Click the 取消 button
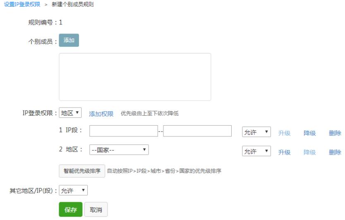The height and width of the screenshot is (220, 345). [x=96, y=209]
